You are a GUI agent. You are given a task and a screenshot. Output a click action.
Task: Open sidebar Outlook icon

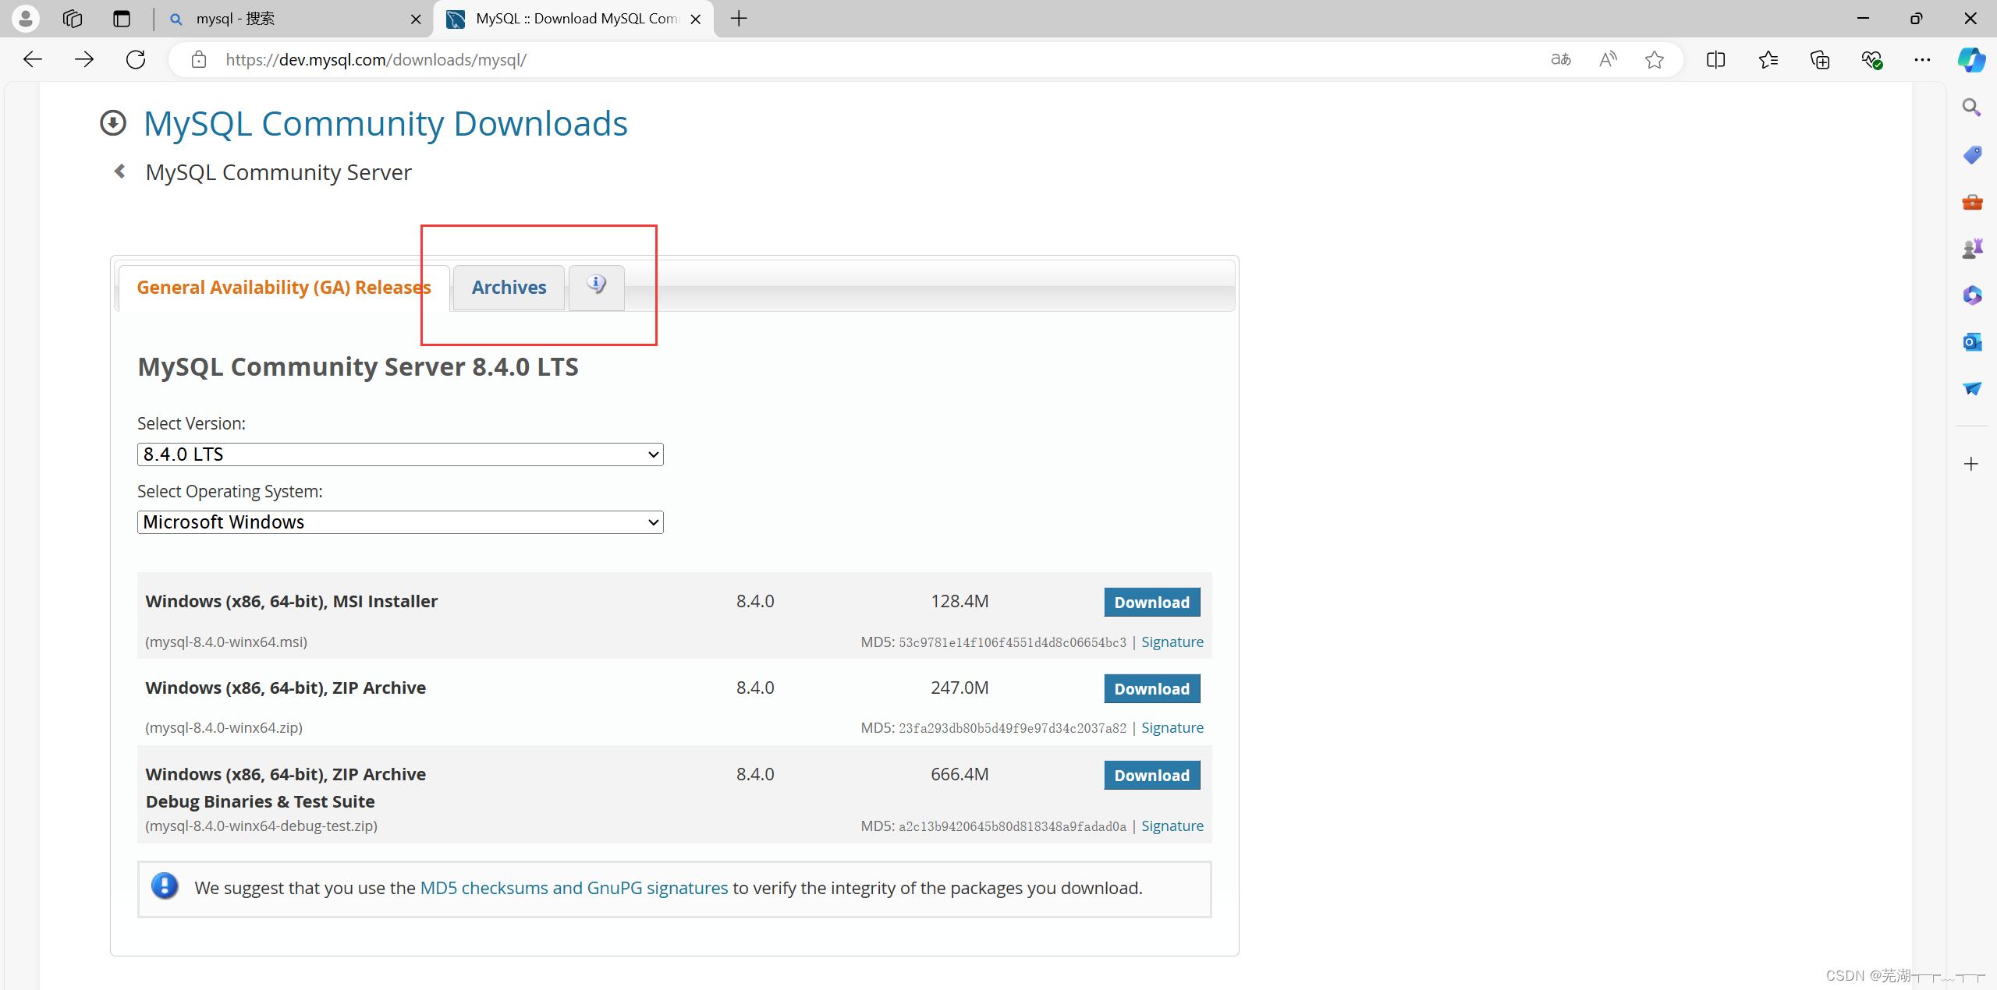pyautogui.click(x=1971, y=341)
